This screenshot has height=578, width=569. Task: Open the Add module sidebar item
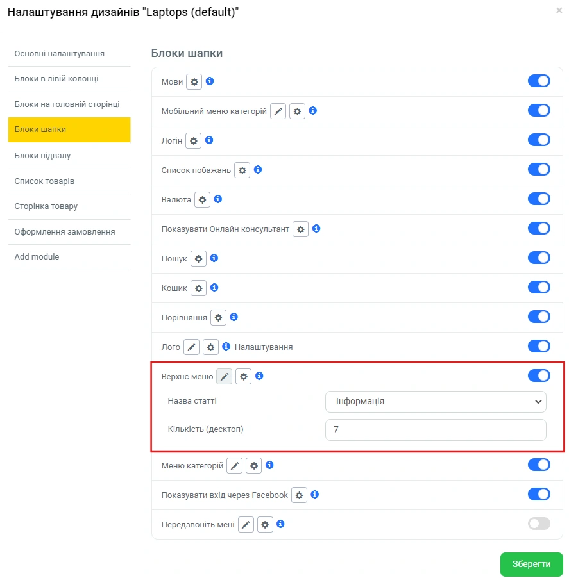[x=37, y=257]
